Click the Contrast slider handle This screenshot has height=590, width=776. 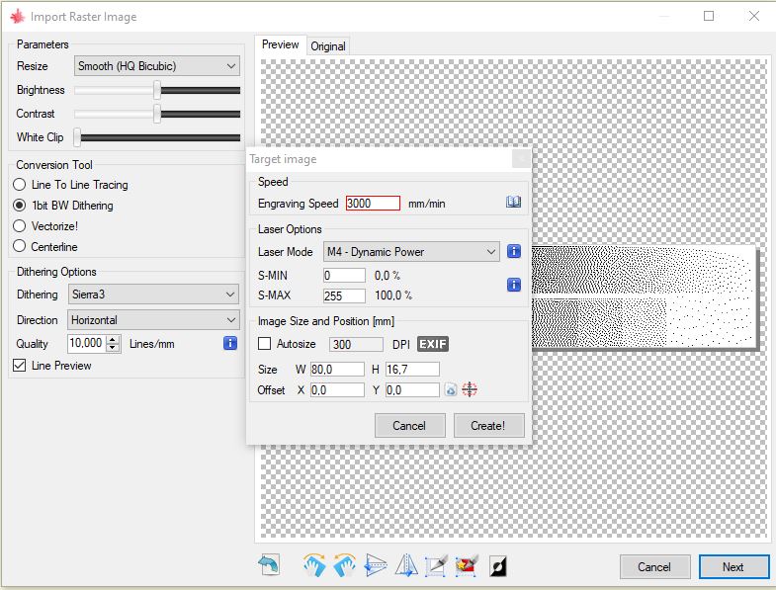click(157, 114)
